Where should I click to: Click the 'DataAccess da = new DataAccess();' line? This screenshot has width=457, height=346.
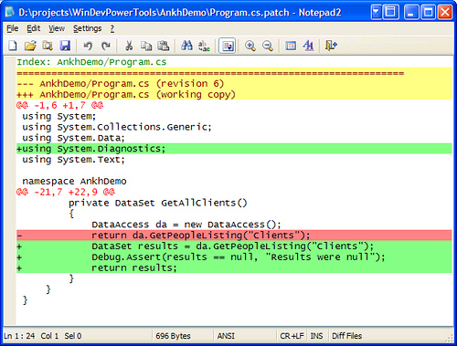(186, 225)
